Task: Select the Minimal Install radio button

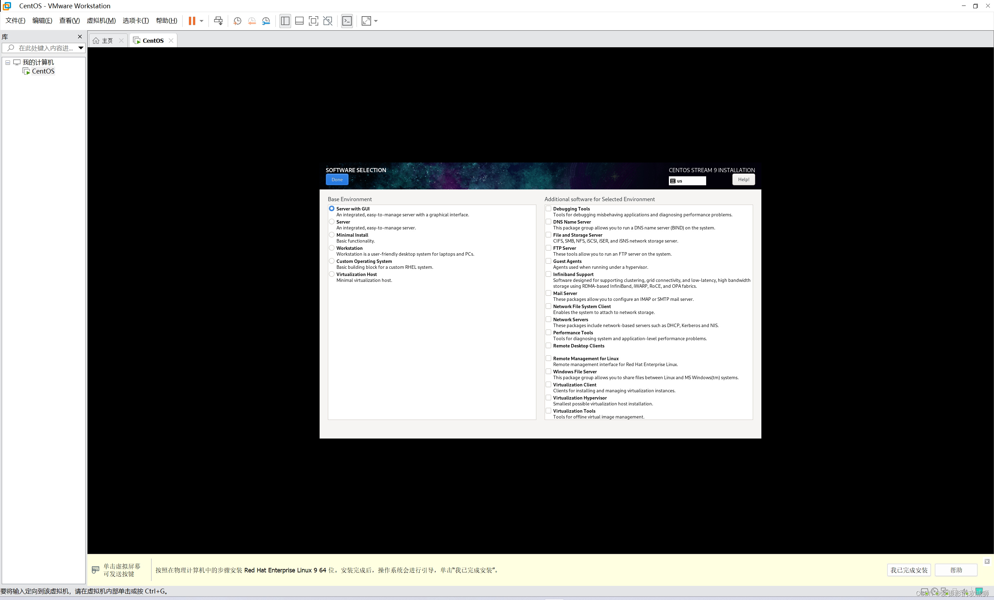Action: point(332,235)
